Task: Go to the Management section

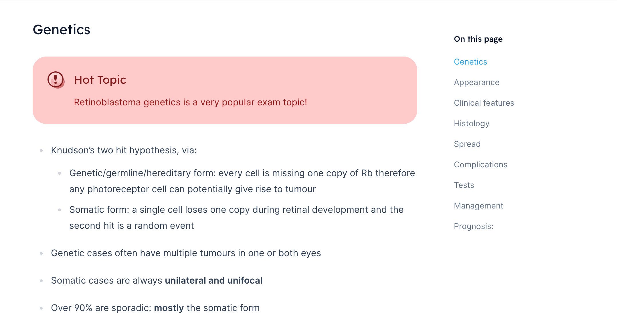Action: coord(478,206)
